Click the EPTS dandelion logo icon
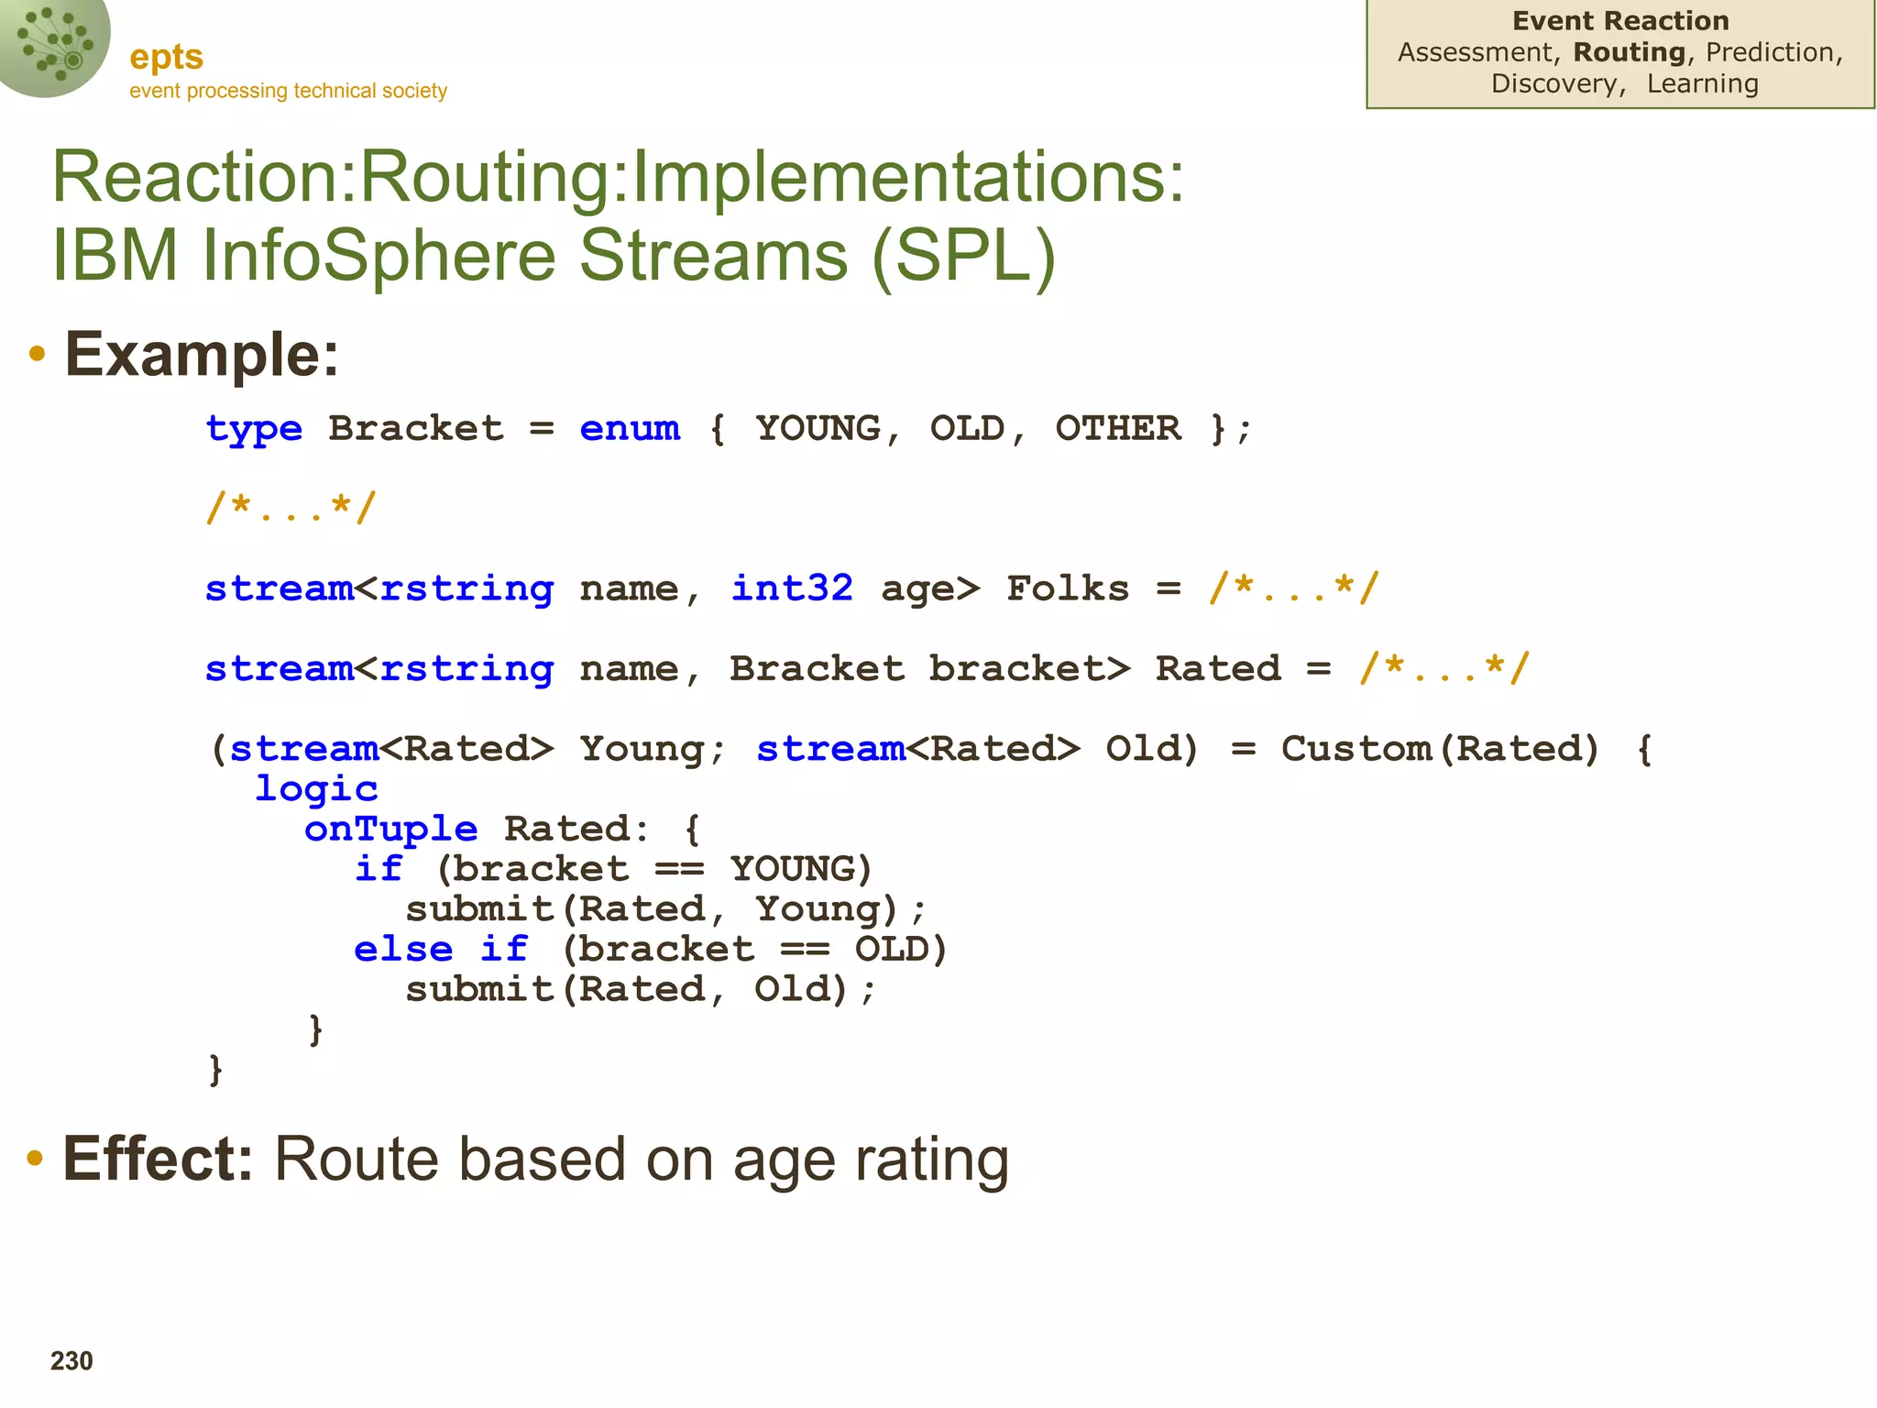This screenshot has height=1408, width=1877. coord(53,44)
